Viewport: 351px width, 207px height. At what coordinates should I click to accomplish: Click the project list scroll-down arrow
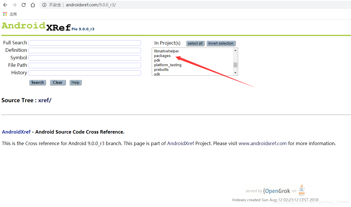[x=236, y=73]
